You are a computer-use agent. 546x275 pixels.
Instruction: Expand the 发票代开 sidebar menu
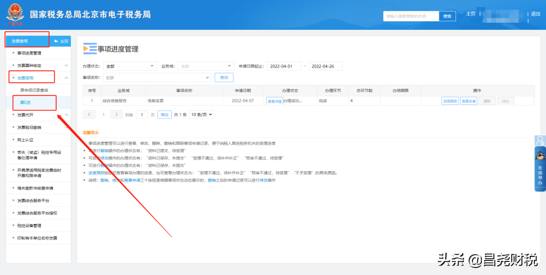click(x=66, y=115)
